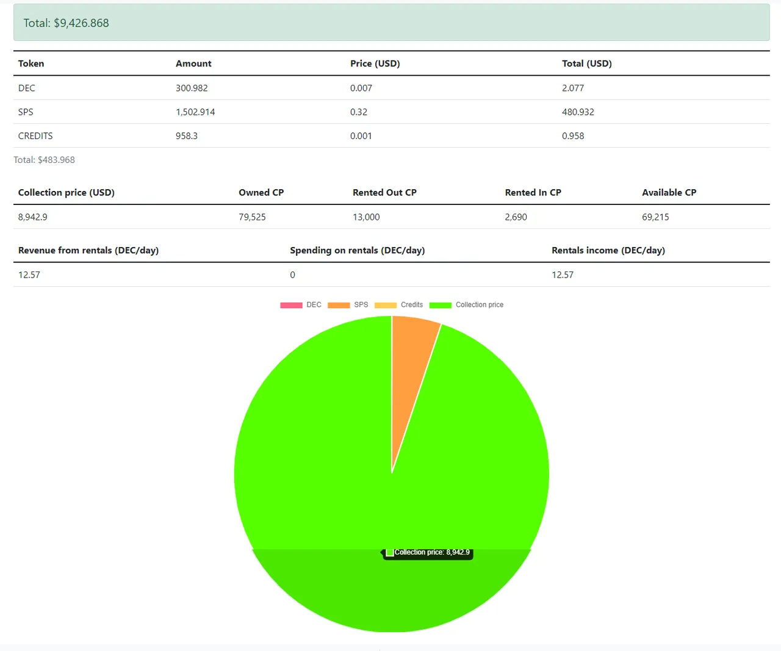Click the Owned CP value 79,525
This screenshot has height=651, width=781.
point(252,217)
